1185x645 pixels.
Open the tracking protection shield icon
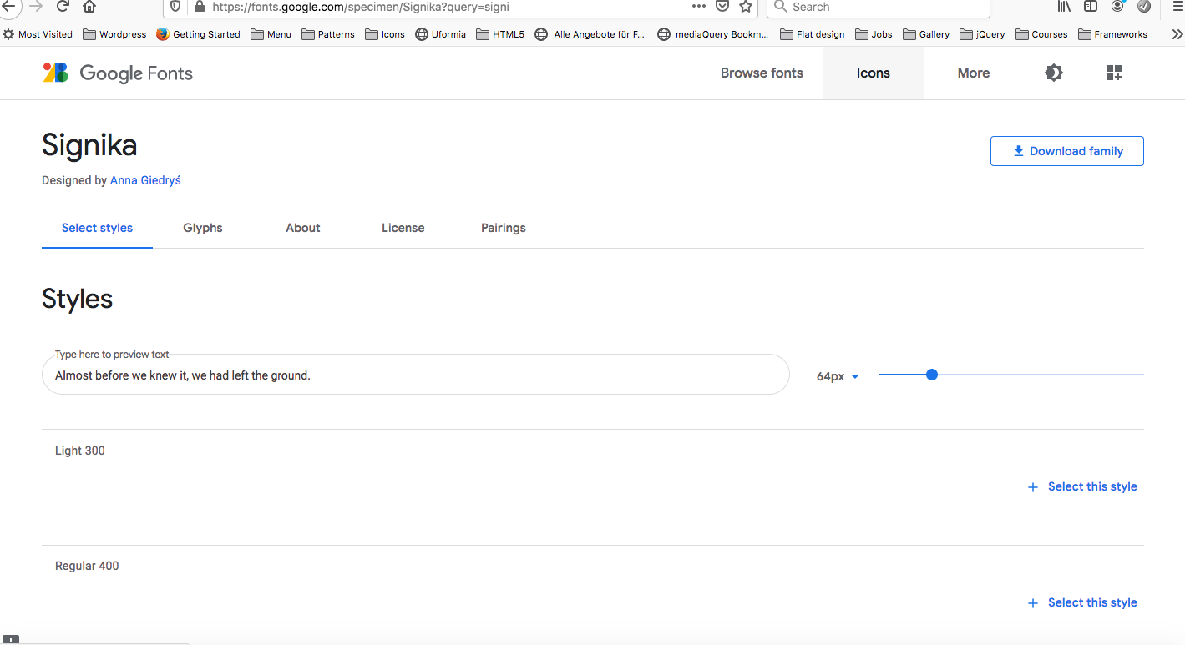[175, 7]
